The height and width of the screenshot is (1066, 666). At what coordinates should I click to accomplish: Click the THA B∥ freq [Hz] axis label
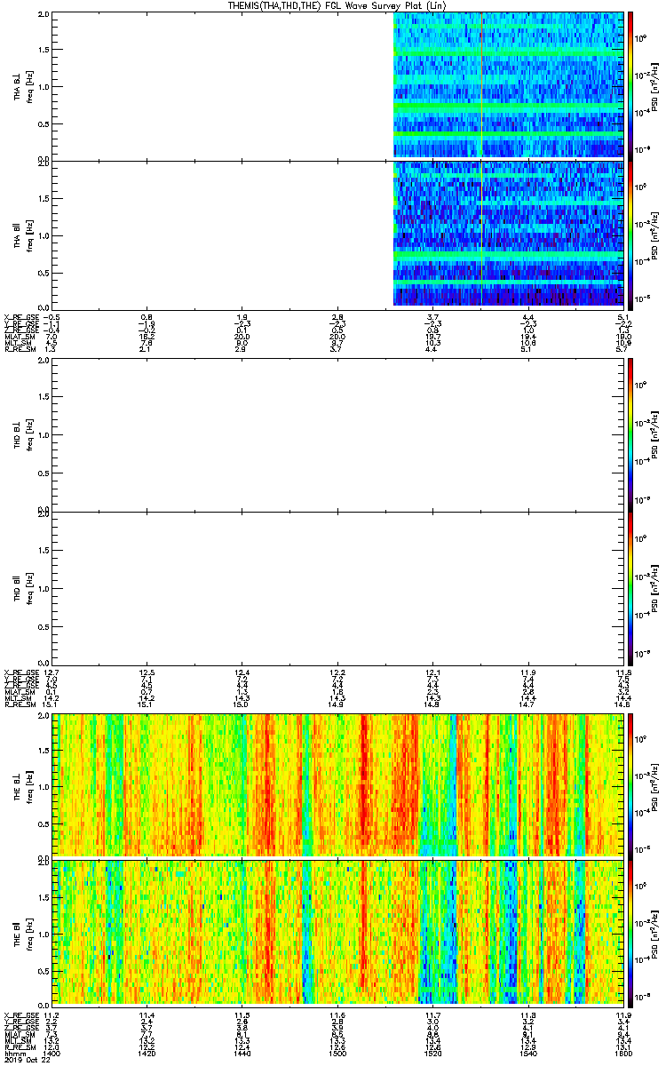tap(28, 235)
